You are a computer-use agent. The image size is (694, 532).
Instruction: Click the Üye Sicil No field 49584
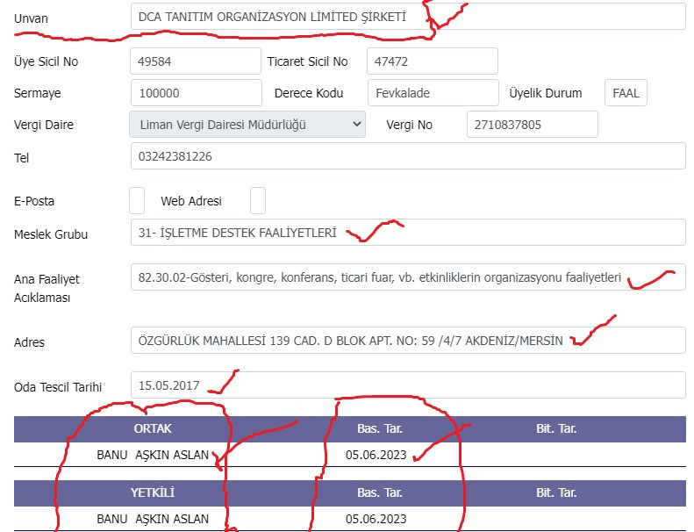click(196, 61)
